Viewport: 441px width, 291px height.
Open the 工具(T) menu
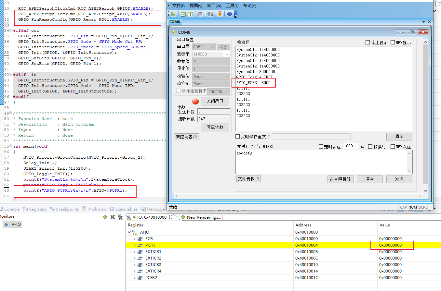click(x=232, y=6)
